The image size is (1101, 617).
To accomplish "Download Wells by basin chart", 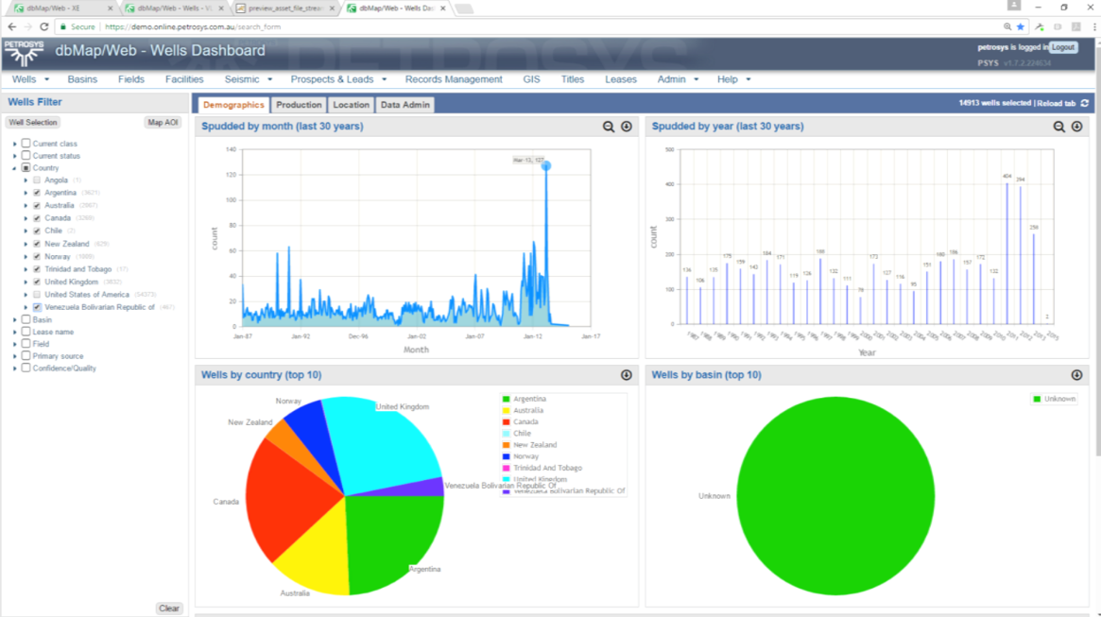I will [x=1077, y=375].
